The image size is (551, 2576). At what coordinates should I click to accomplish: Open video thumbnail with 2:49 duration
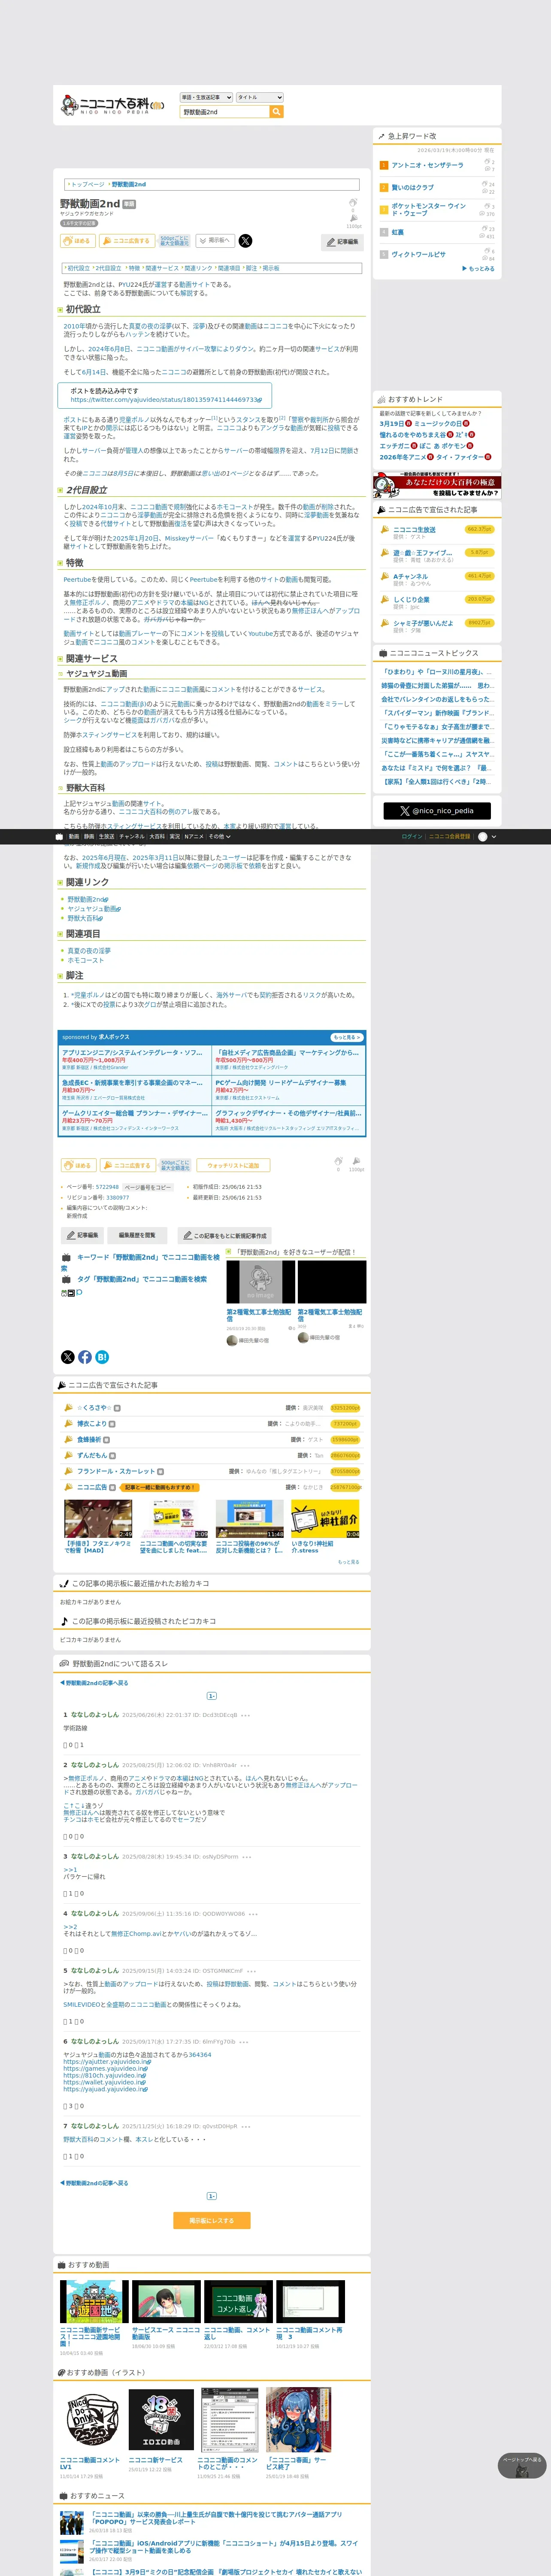click(98, 1519)
